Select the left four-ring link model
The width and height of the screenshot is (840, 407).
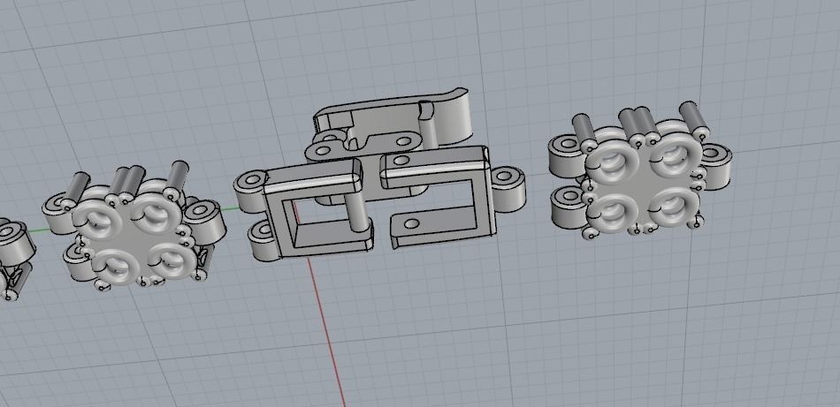click(x=134, y=226)
